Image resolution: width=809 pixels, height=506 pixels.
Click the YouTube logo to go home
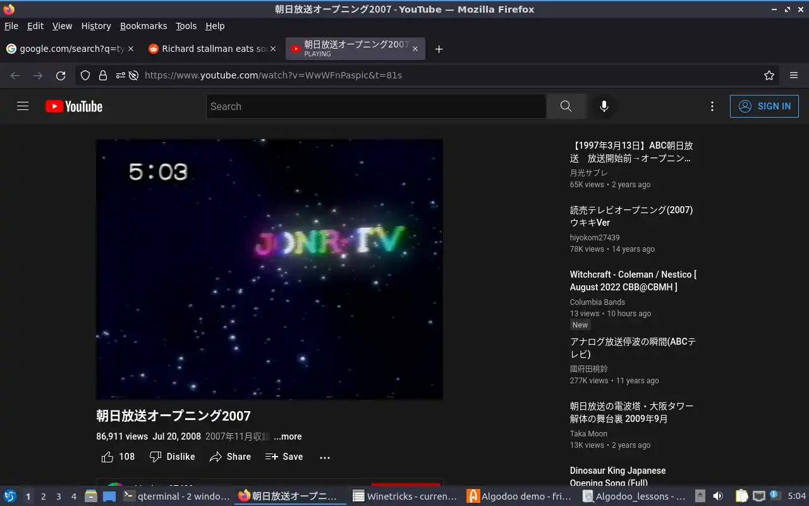coord(74,106)
